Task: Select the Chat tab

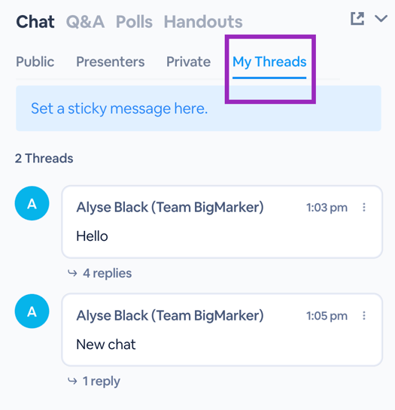Action: (x=35, y=22)
